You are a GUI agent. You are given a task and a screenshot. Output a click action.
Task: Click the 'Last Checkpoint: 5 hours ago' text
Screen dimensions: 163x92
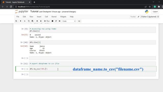50,12
